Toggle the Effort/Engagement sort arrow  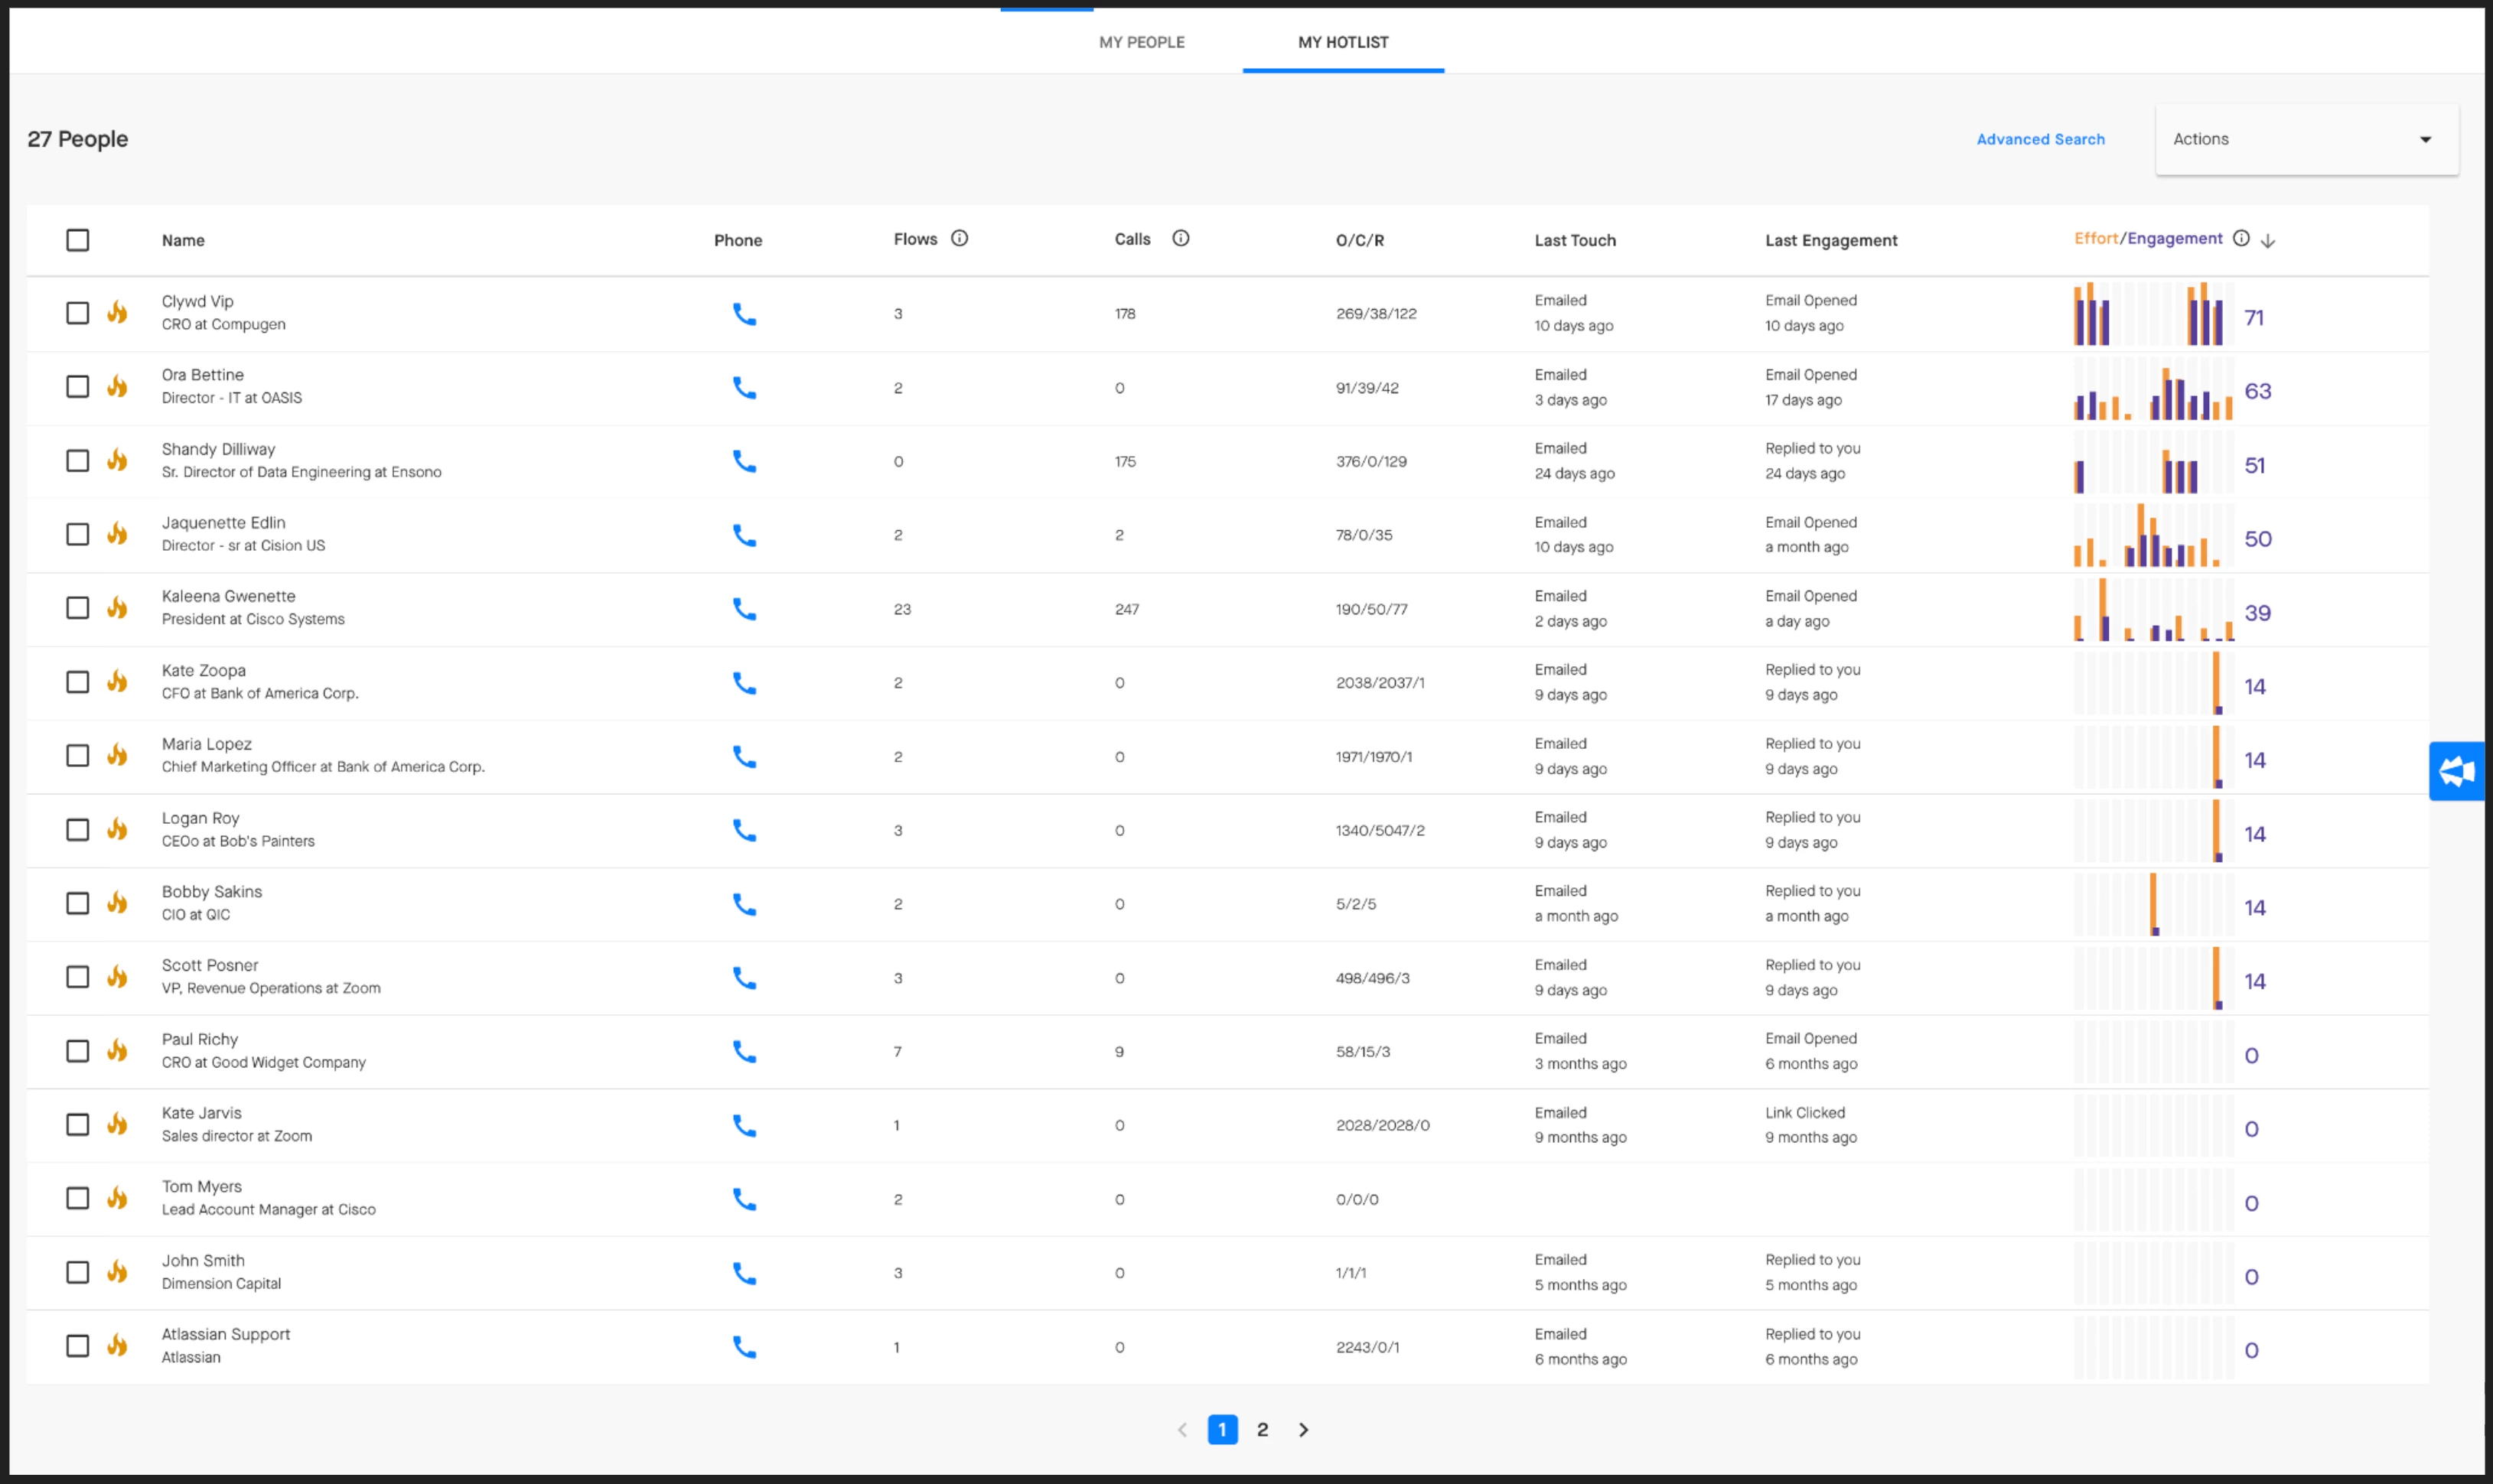click(2268, 241)
